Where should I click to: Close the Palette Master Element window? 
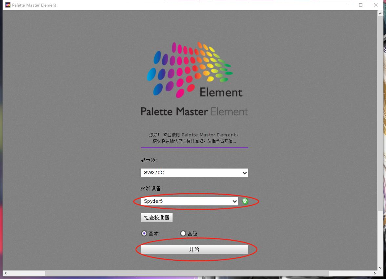[376, 5]
